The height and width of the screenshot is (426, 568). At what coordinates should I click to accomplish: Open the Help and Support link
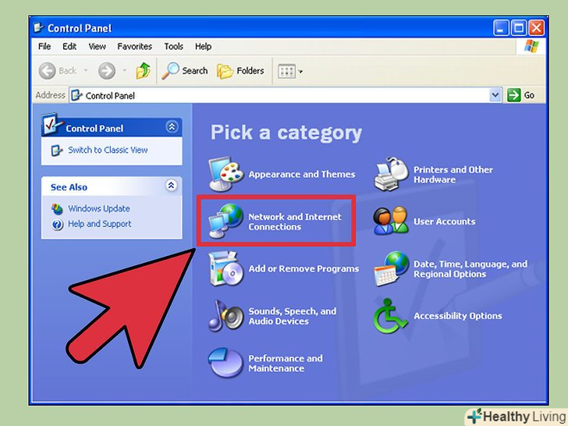[100, 224]
